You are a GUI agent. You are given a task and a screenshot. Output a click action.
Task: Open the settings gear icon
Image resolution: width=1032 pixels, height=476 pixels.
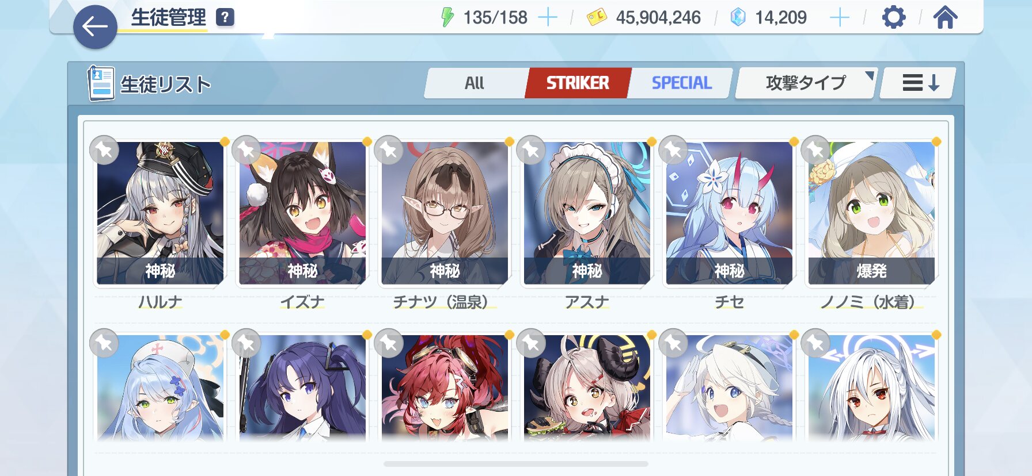point(894,17)
